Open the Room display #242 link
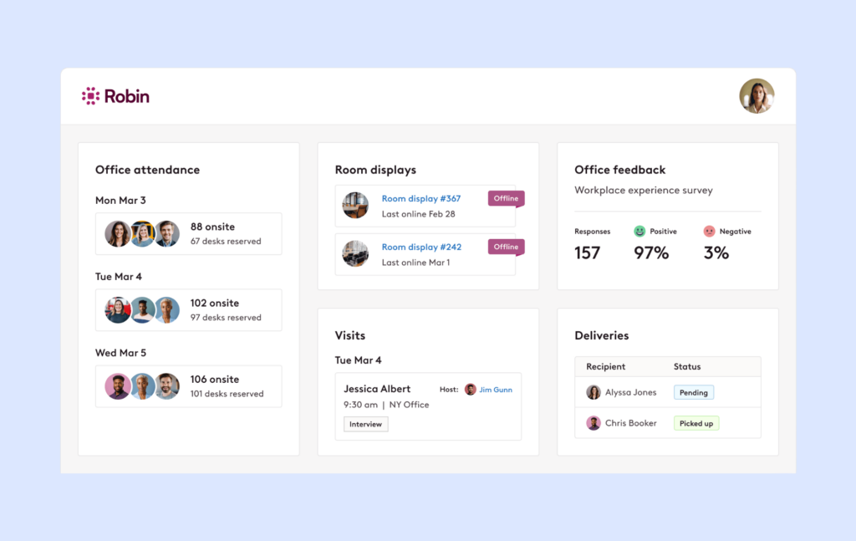856x541 pixels. (421, 248)
